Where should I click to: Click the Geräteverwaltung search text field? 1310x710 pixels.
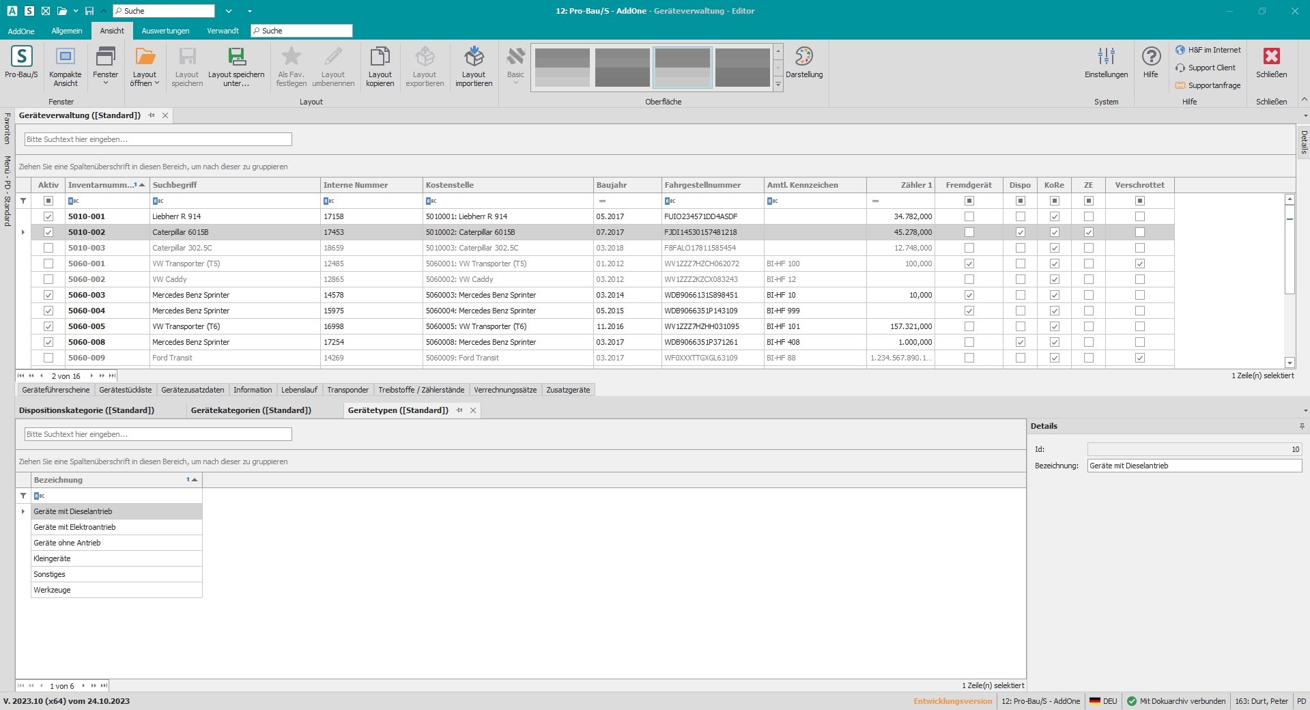pyautogui.click(x=158, y=139)
